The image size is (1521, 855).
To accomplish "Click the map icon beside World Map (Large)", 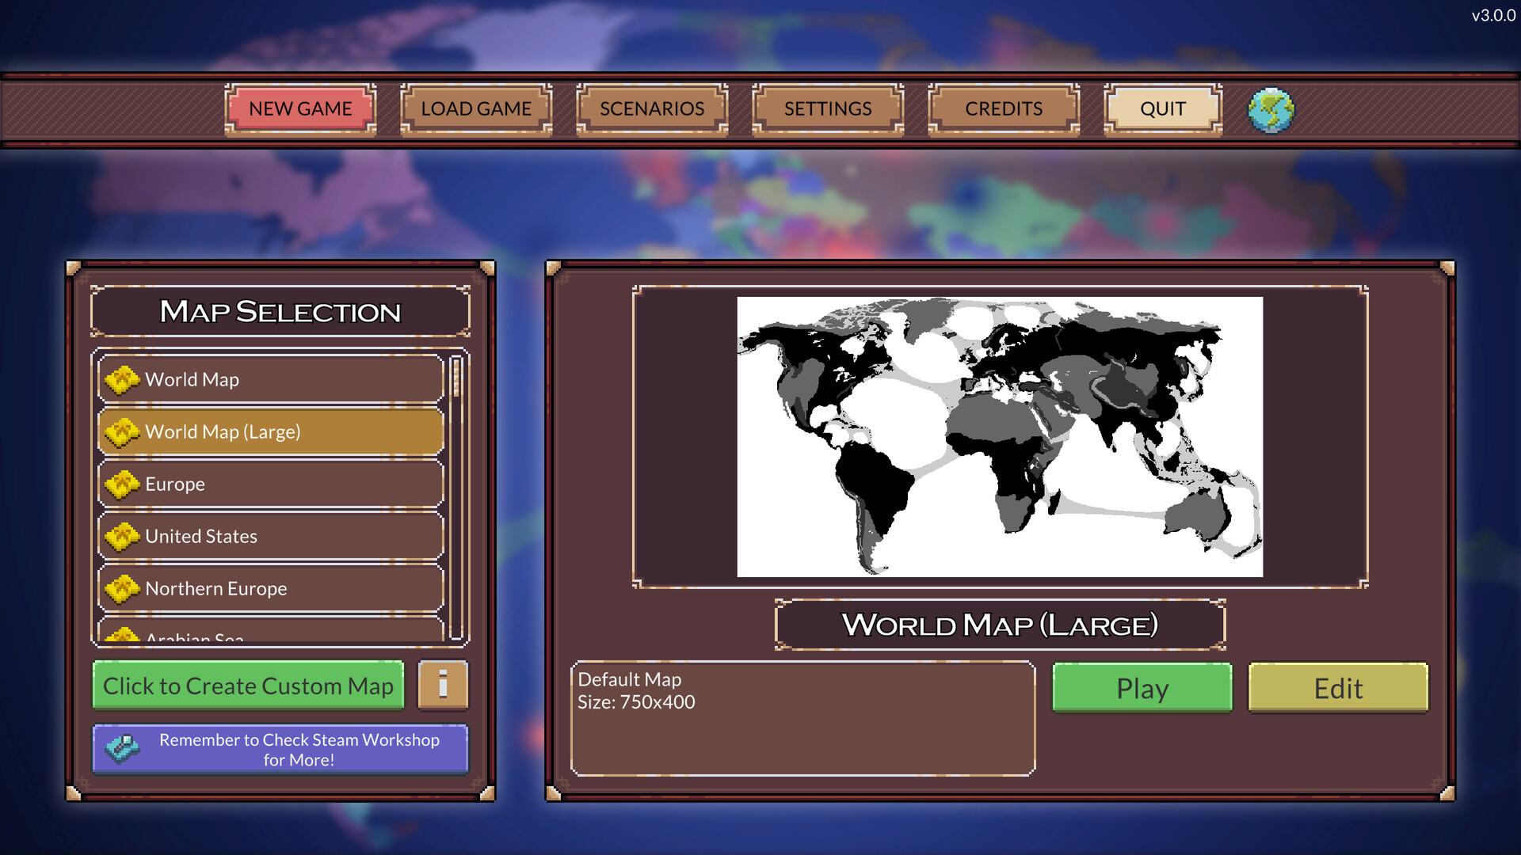I will pyautogui.click(x=122, y=431).
